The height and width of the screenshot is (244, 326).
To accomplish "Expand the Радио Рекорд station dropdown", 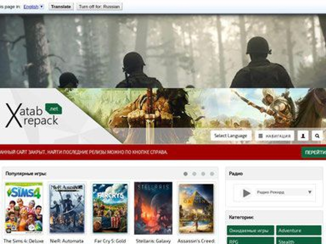I will [x=310, y=192].
